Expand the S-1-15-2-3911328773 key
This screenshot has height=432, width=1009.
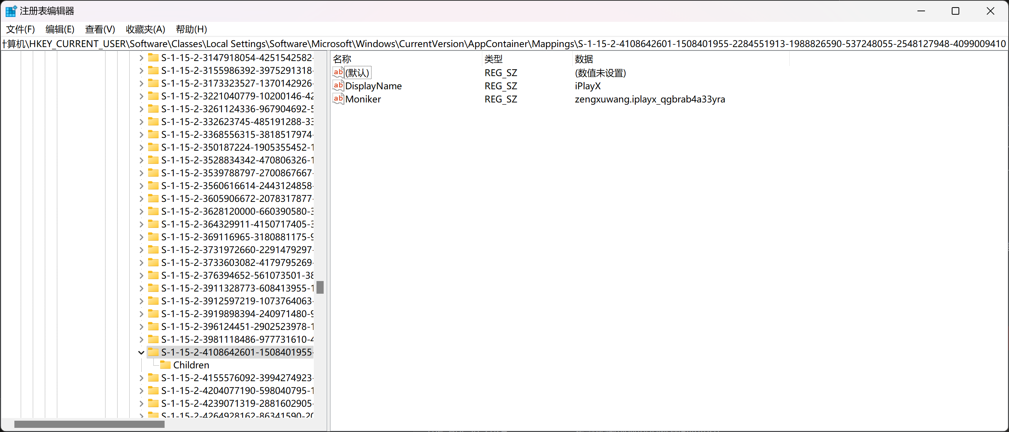(x=141, y=288)
